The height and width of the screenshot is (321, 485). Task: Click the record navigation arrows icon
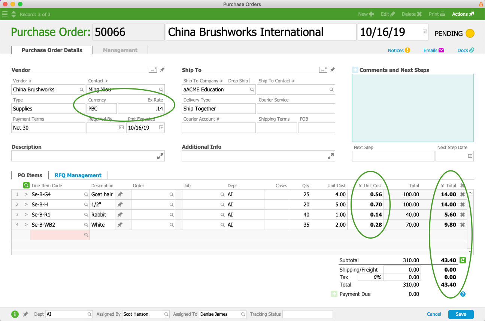(14, 14)
